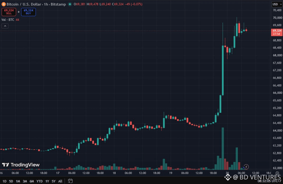The image size is (283, 184).
Task: Click the 70,000 price axis label
Action: pos(277,18)
